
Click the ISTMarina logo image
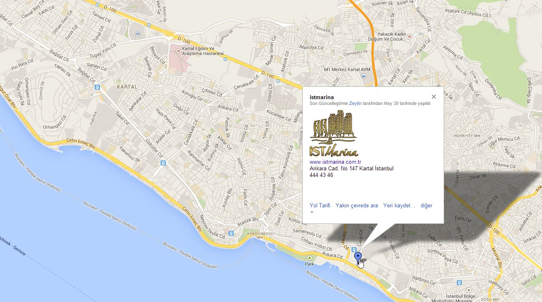click(x=334, y=133)
